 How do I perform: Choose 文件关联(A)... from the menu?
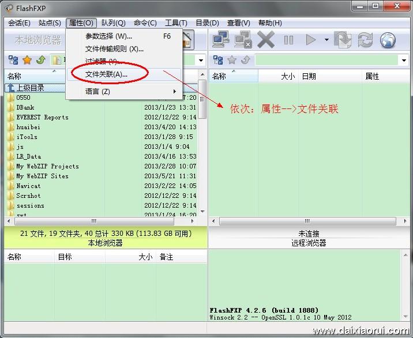pos(124,74)
